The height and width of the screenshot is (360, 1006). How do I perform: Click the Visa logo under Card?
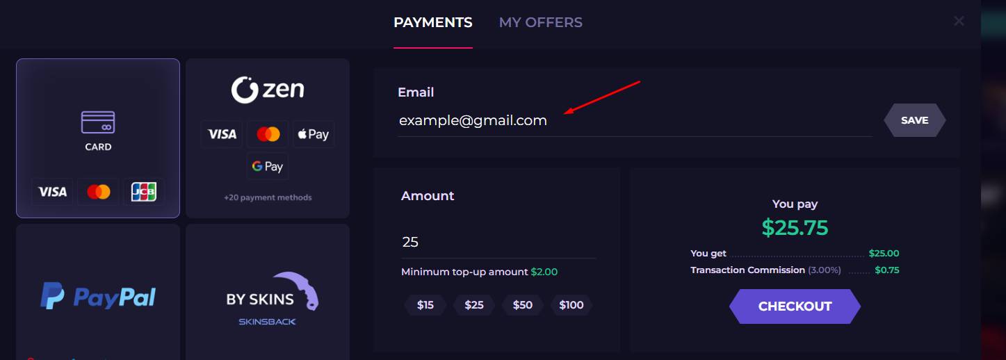click(52, 192)
